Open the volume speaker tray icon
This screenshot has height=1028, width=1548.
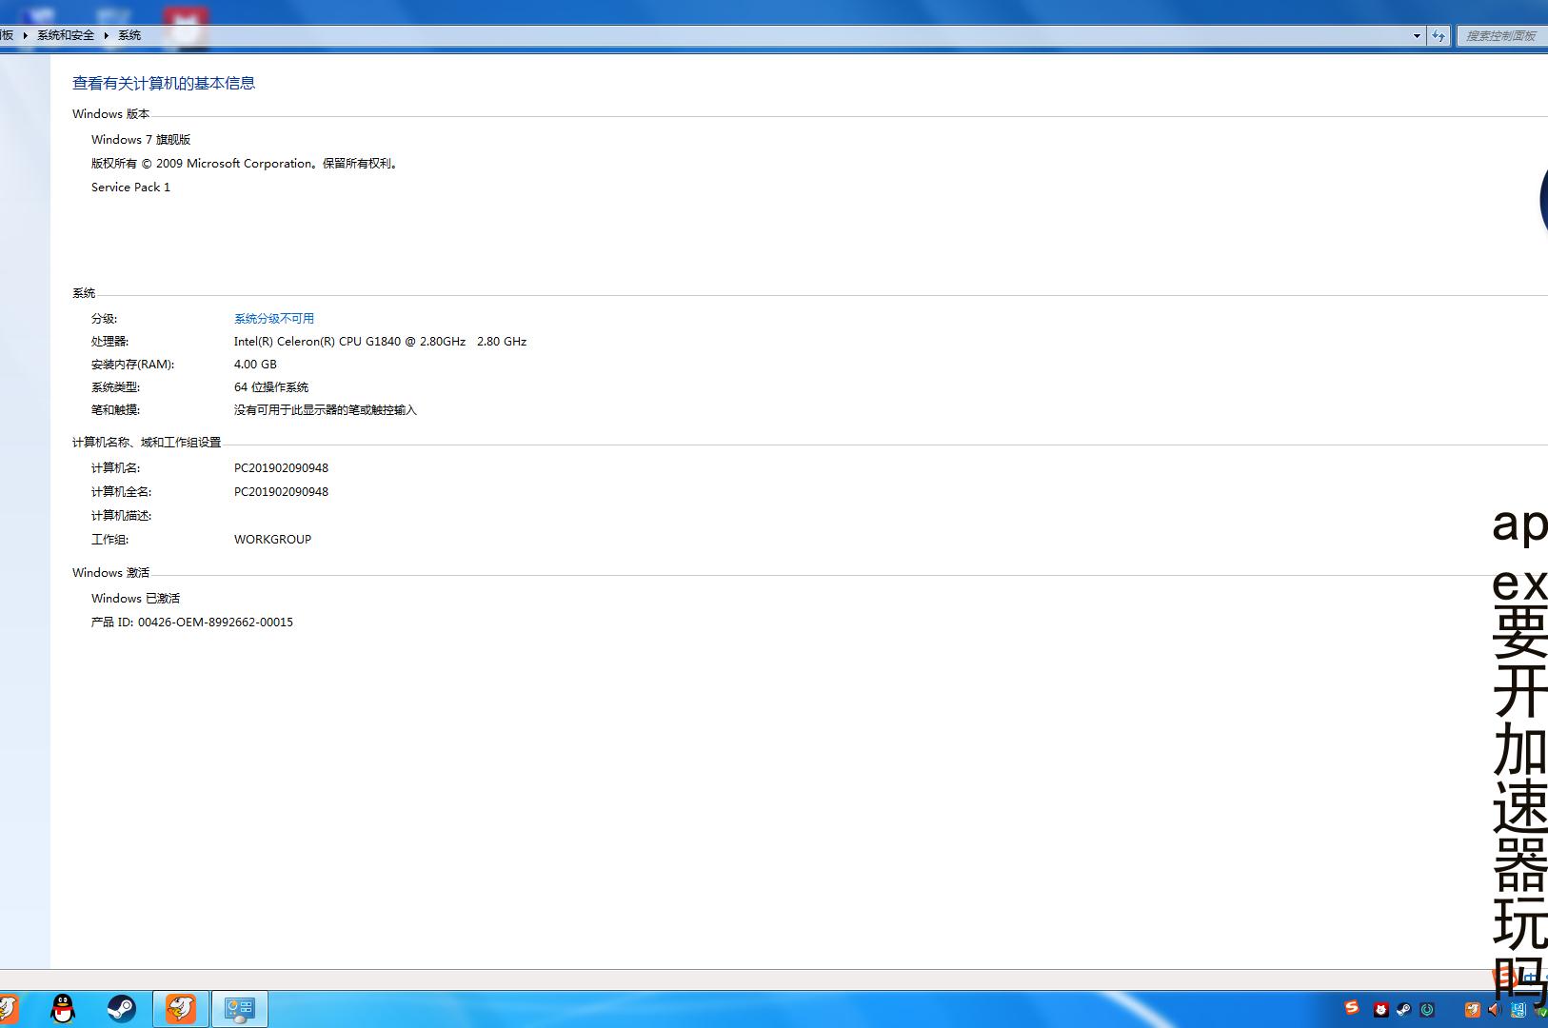click(1495, 1009)
